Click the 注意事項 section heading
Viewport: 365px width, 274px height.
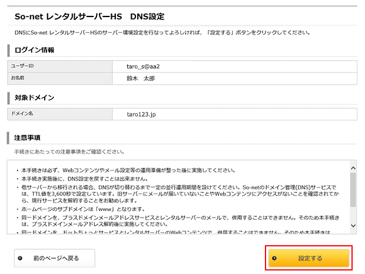coord(27,138)
